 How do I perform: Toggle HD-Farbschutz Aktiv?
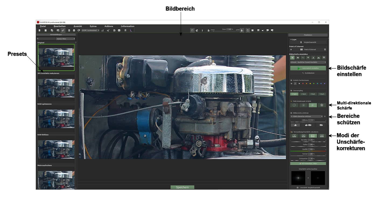click(308, 163)
